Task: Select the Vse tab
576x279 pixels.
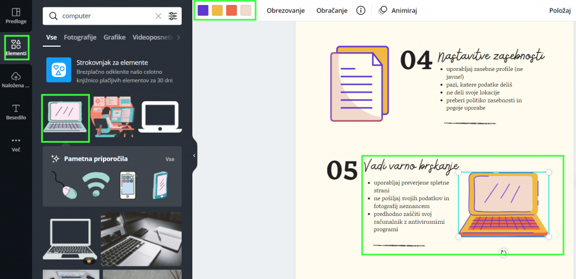Action: pyautogui.click(x=51, y=37)
